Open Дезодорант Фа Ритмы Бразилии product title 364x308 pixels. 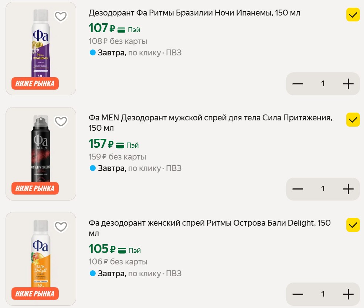tap(194, 13)
